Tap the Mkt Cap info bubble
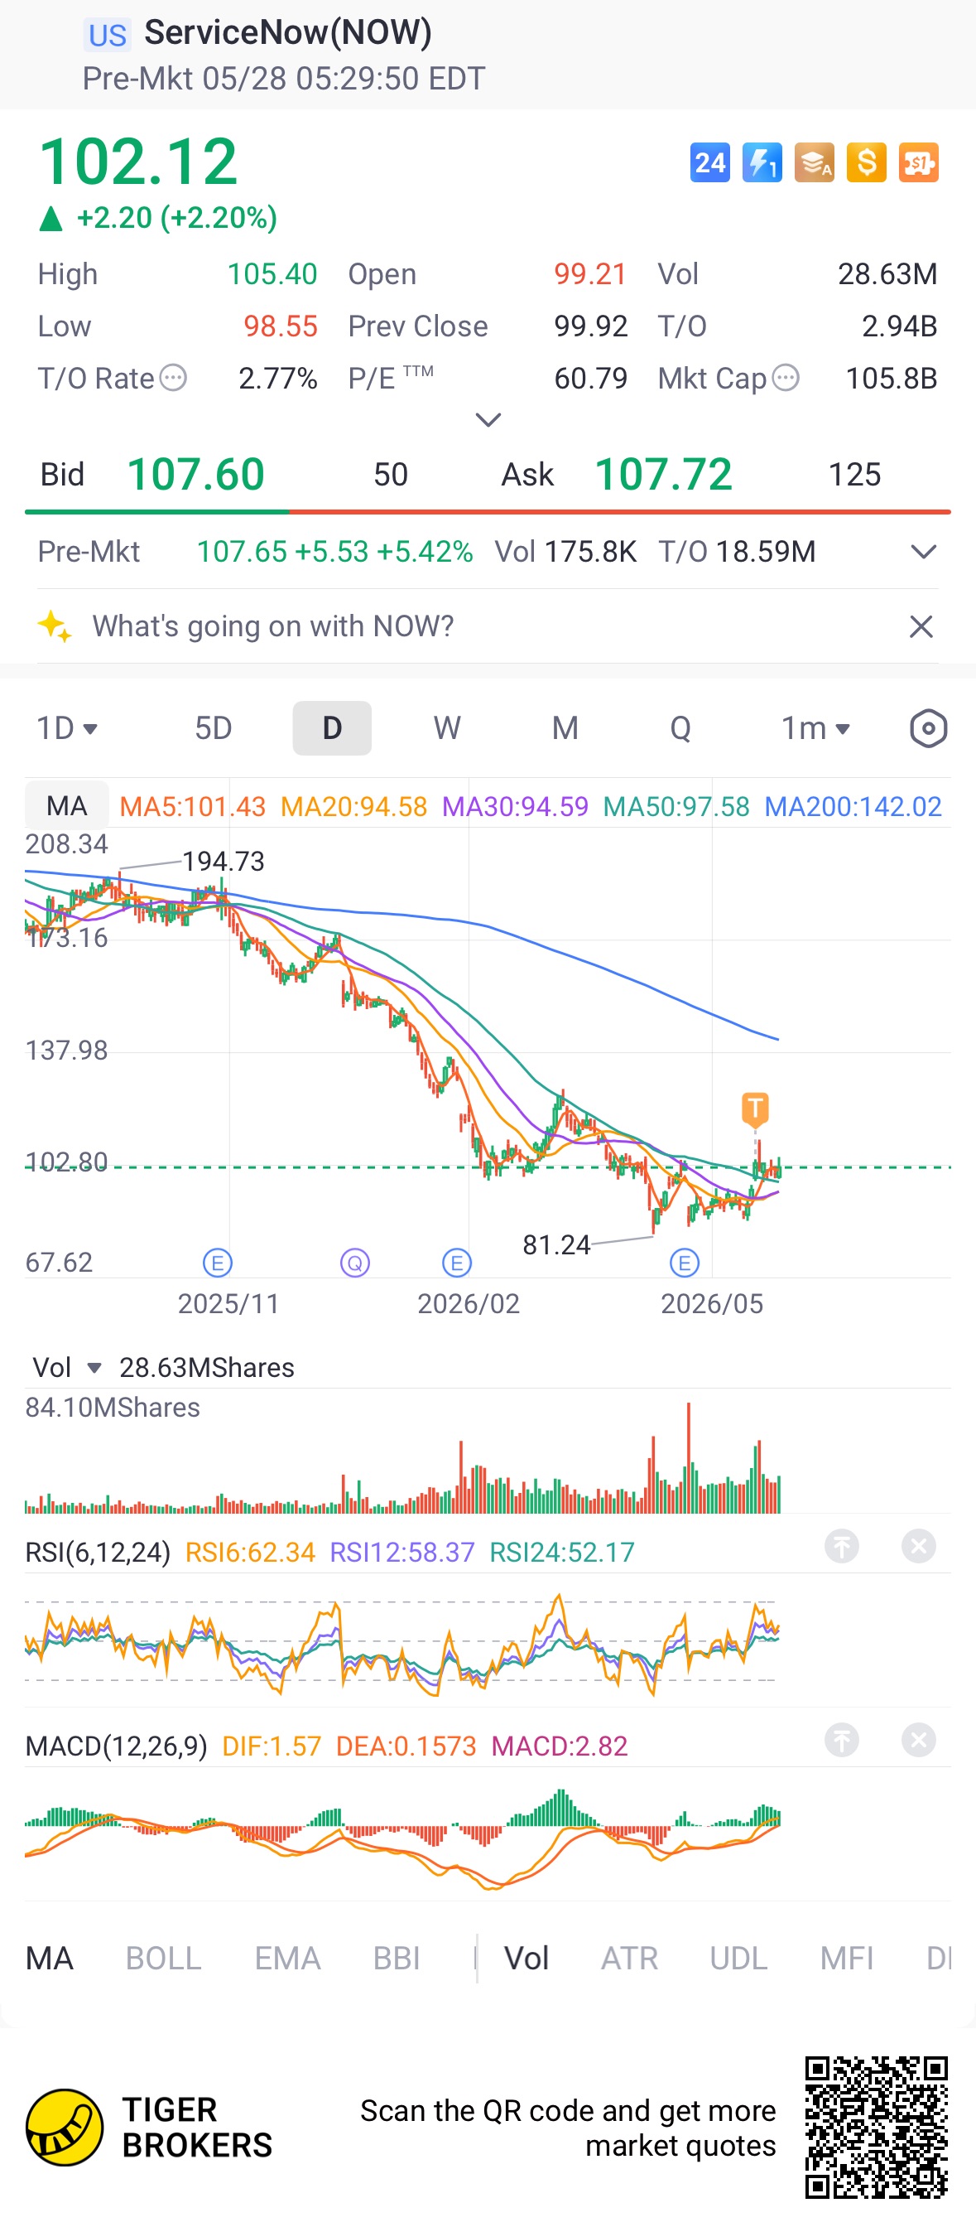Viewport: 976px width, 2227px height. [785, 378]
